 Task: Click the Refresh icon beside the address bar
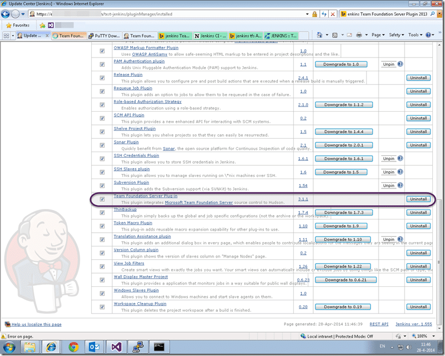(x=324, y=14)
